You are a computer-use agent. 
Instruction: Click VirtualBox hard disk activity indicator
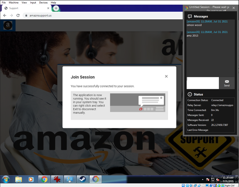pyautogui.click(x=183, y=186)
